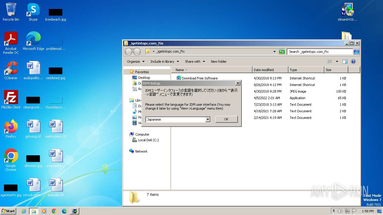
Task: Launch the FileZilla Client shortcut
Action: 11,100
